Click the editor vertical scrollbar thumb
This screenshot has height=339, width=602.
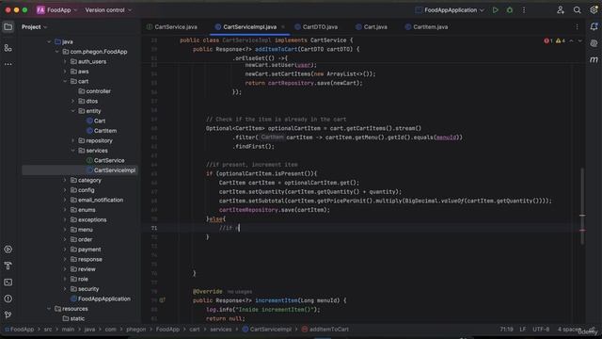pos(582,205)
